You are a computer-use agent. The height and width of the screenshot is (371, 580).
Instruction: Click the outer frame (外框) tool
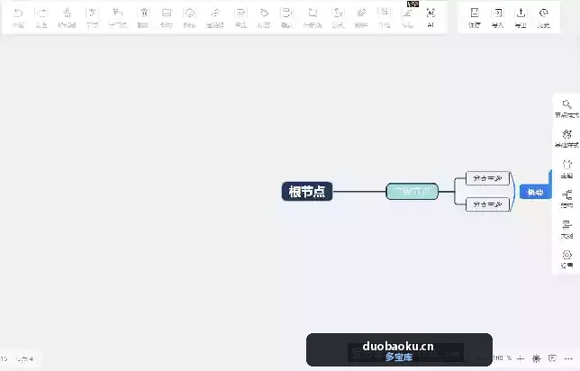[x=385, y=17]
